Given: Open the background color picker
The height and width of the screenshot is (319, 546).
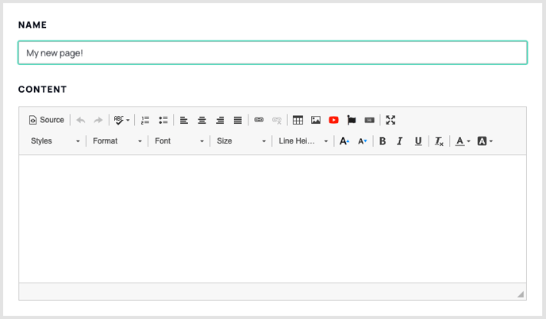Looking at the screenshot, I should [485, 141].
